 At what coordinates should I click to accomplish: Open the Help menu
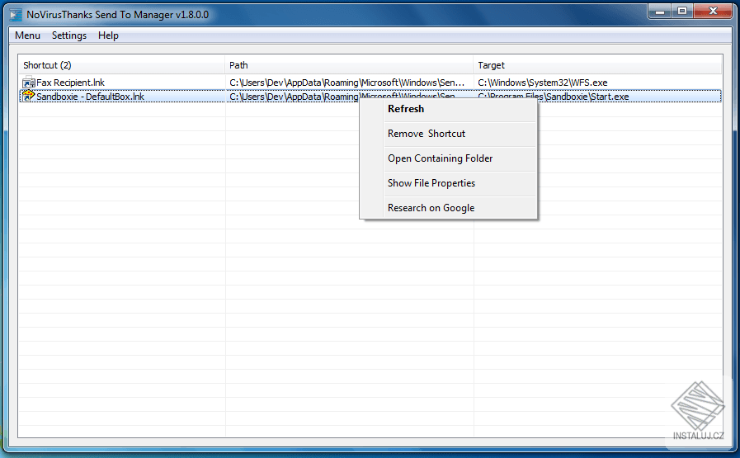coord(108,35)
